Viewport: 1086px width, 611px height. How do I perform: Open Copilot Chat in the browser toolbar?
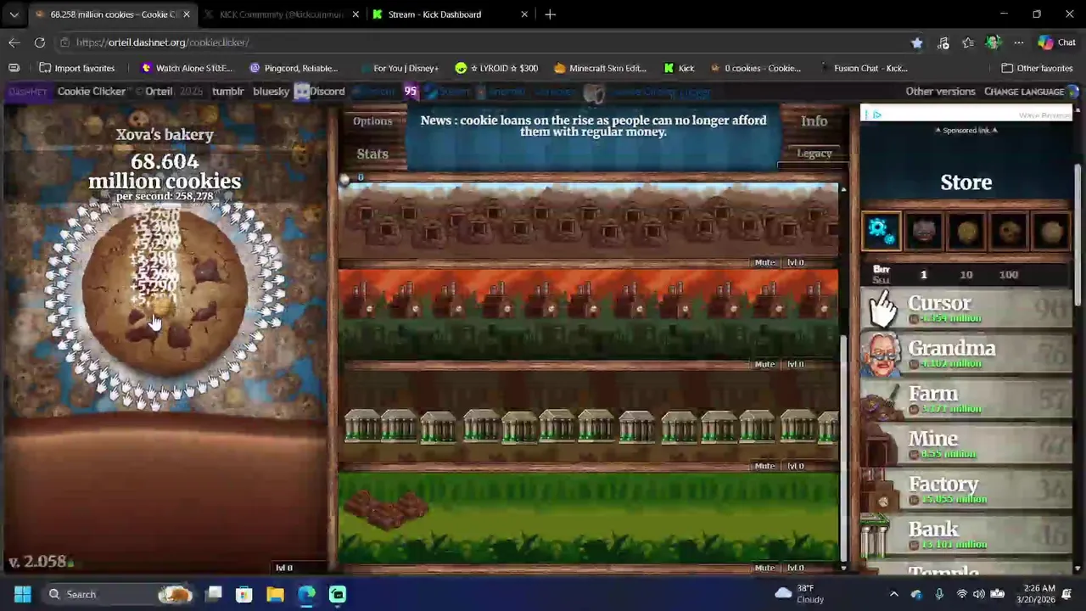pyautogui.click(x=1056, y=42)
